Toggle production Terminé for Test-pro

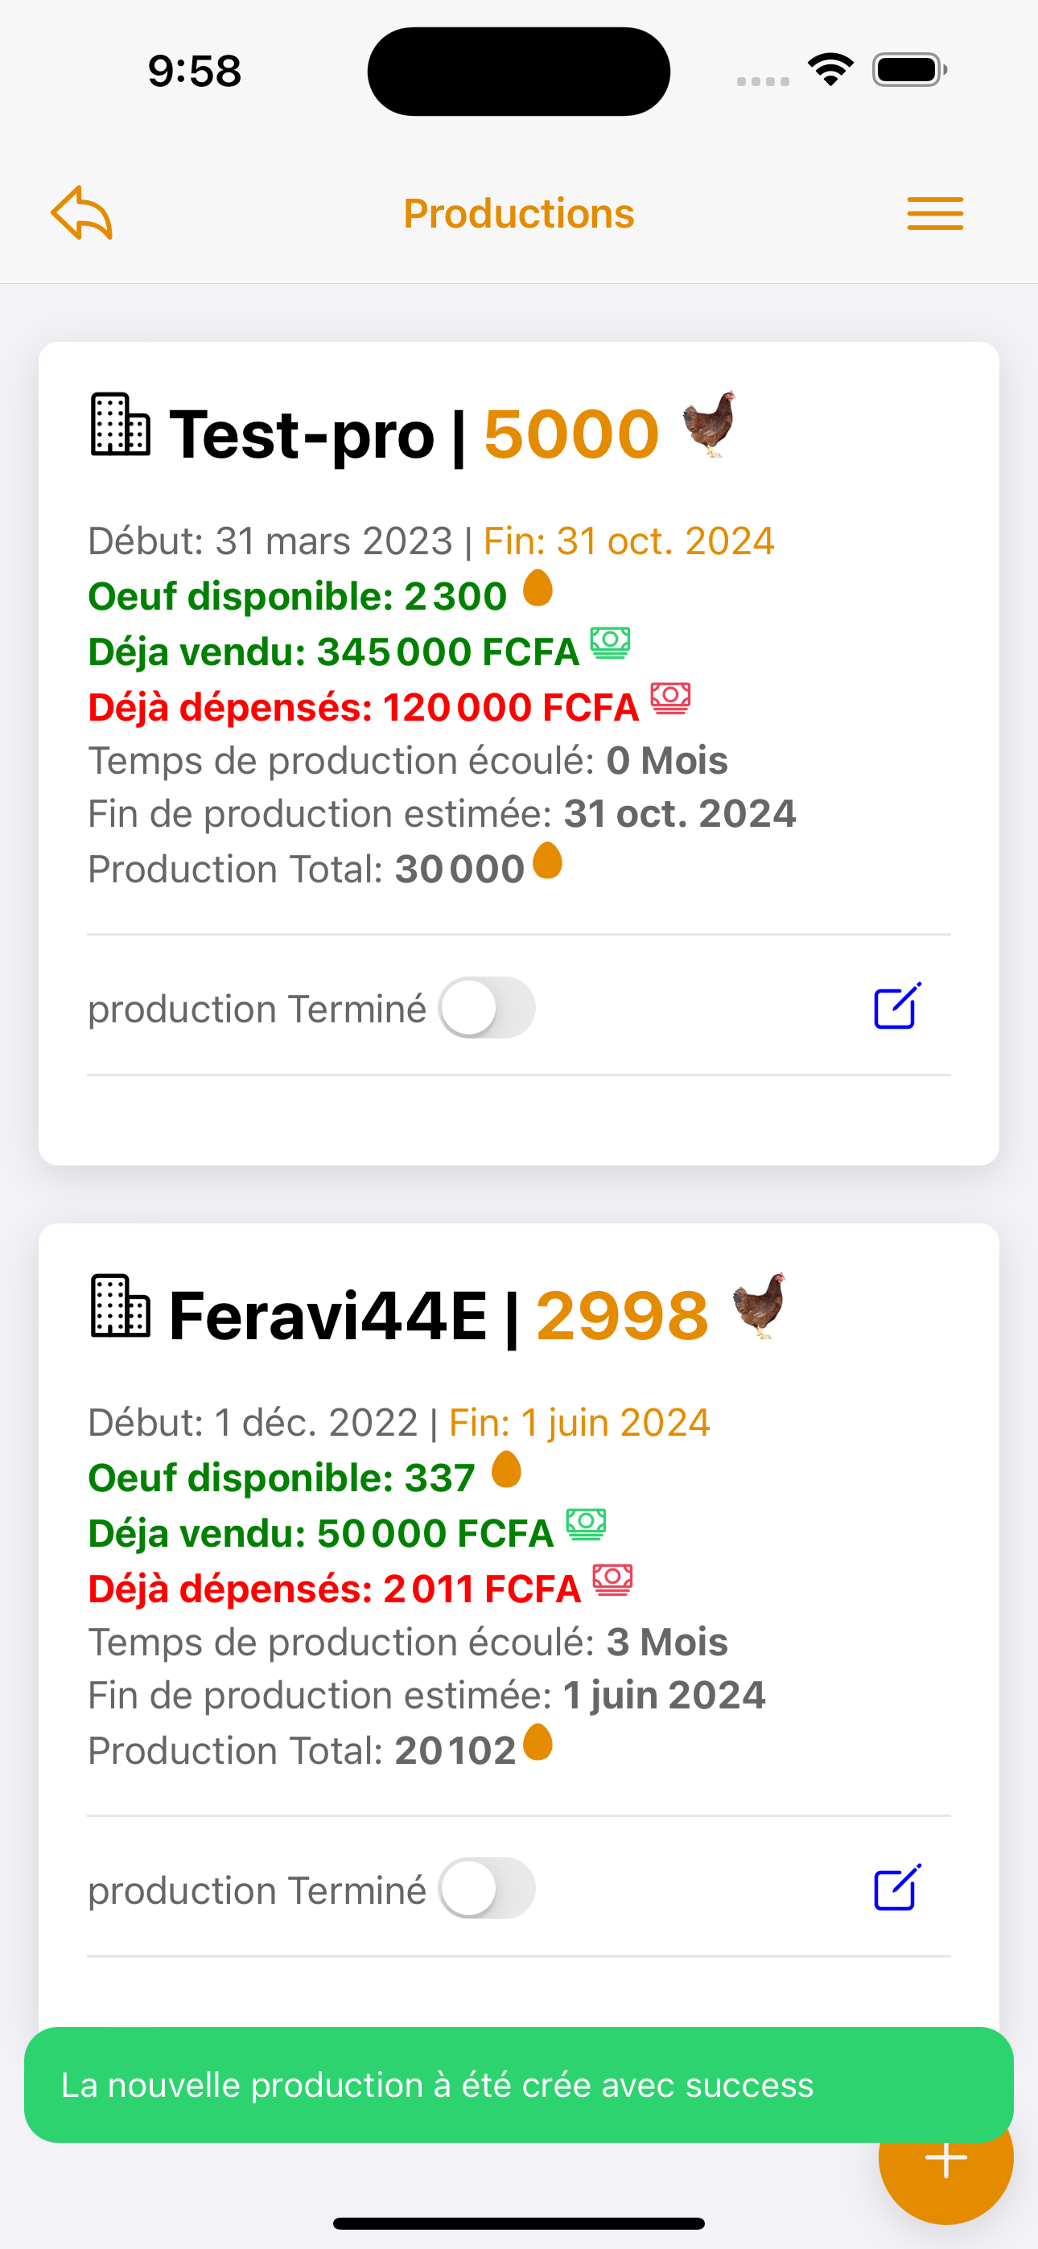pos(487,1008)
